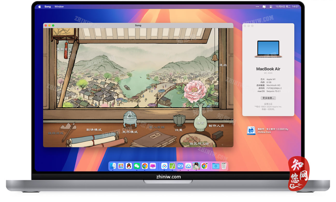Open 社区与工坊 community and workshop
The height and width of the screenshot is (202, 336).
199,143
